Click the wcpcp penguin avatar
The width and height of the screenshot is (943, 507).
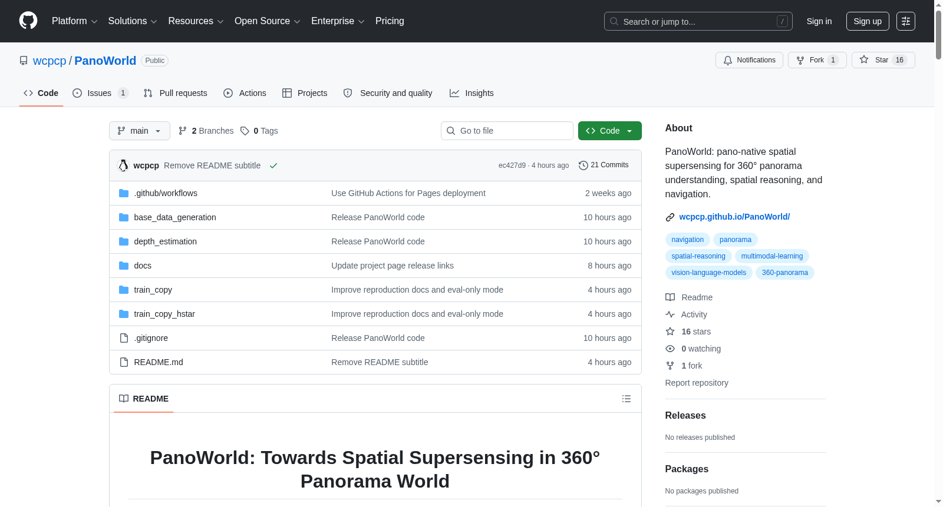(x=123, y=165)
